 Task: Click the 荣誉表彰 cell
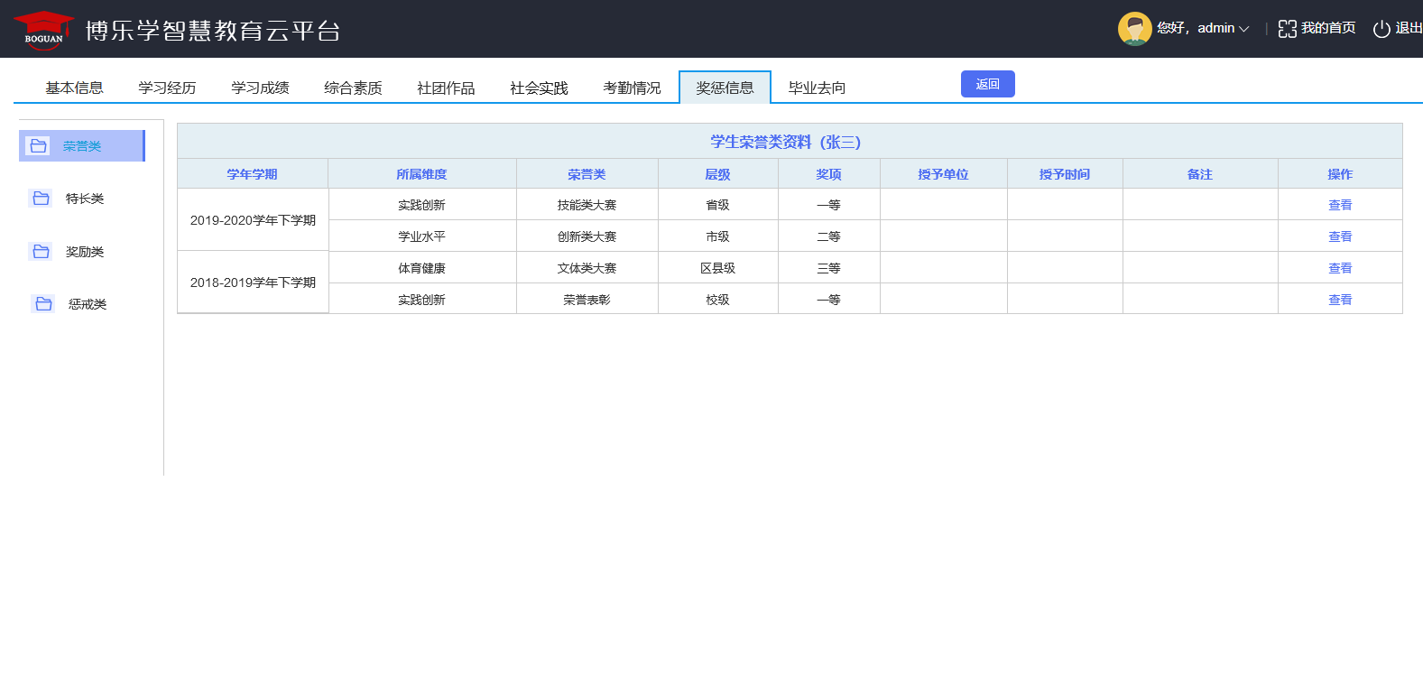coord(587,300)
